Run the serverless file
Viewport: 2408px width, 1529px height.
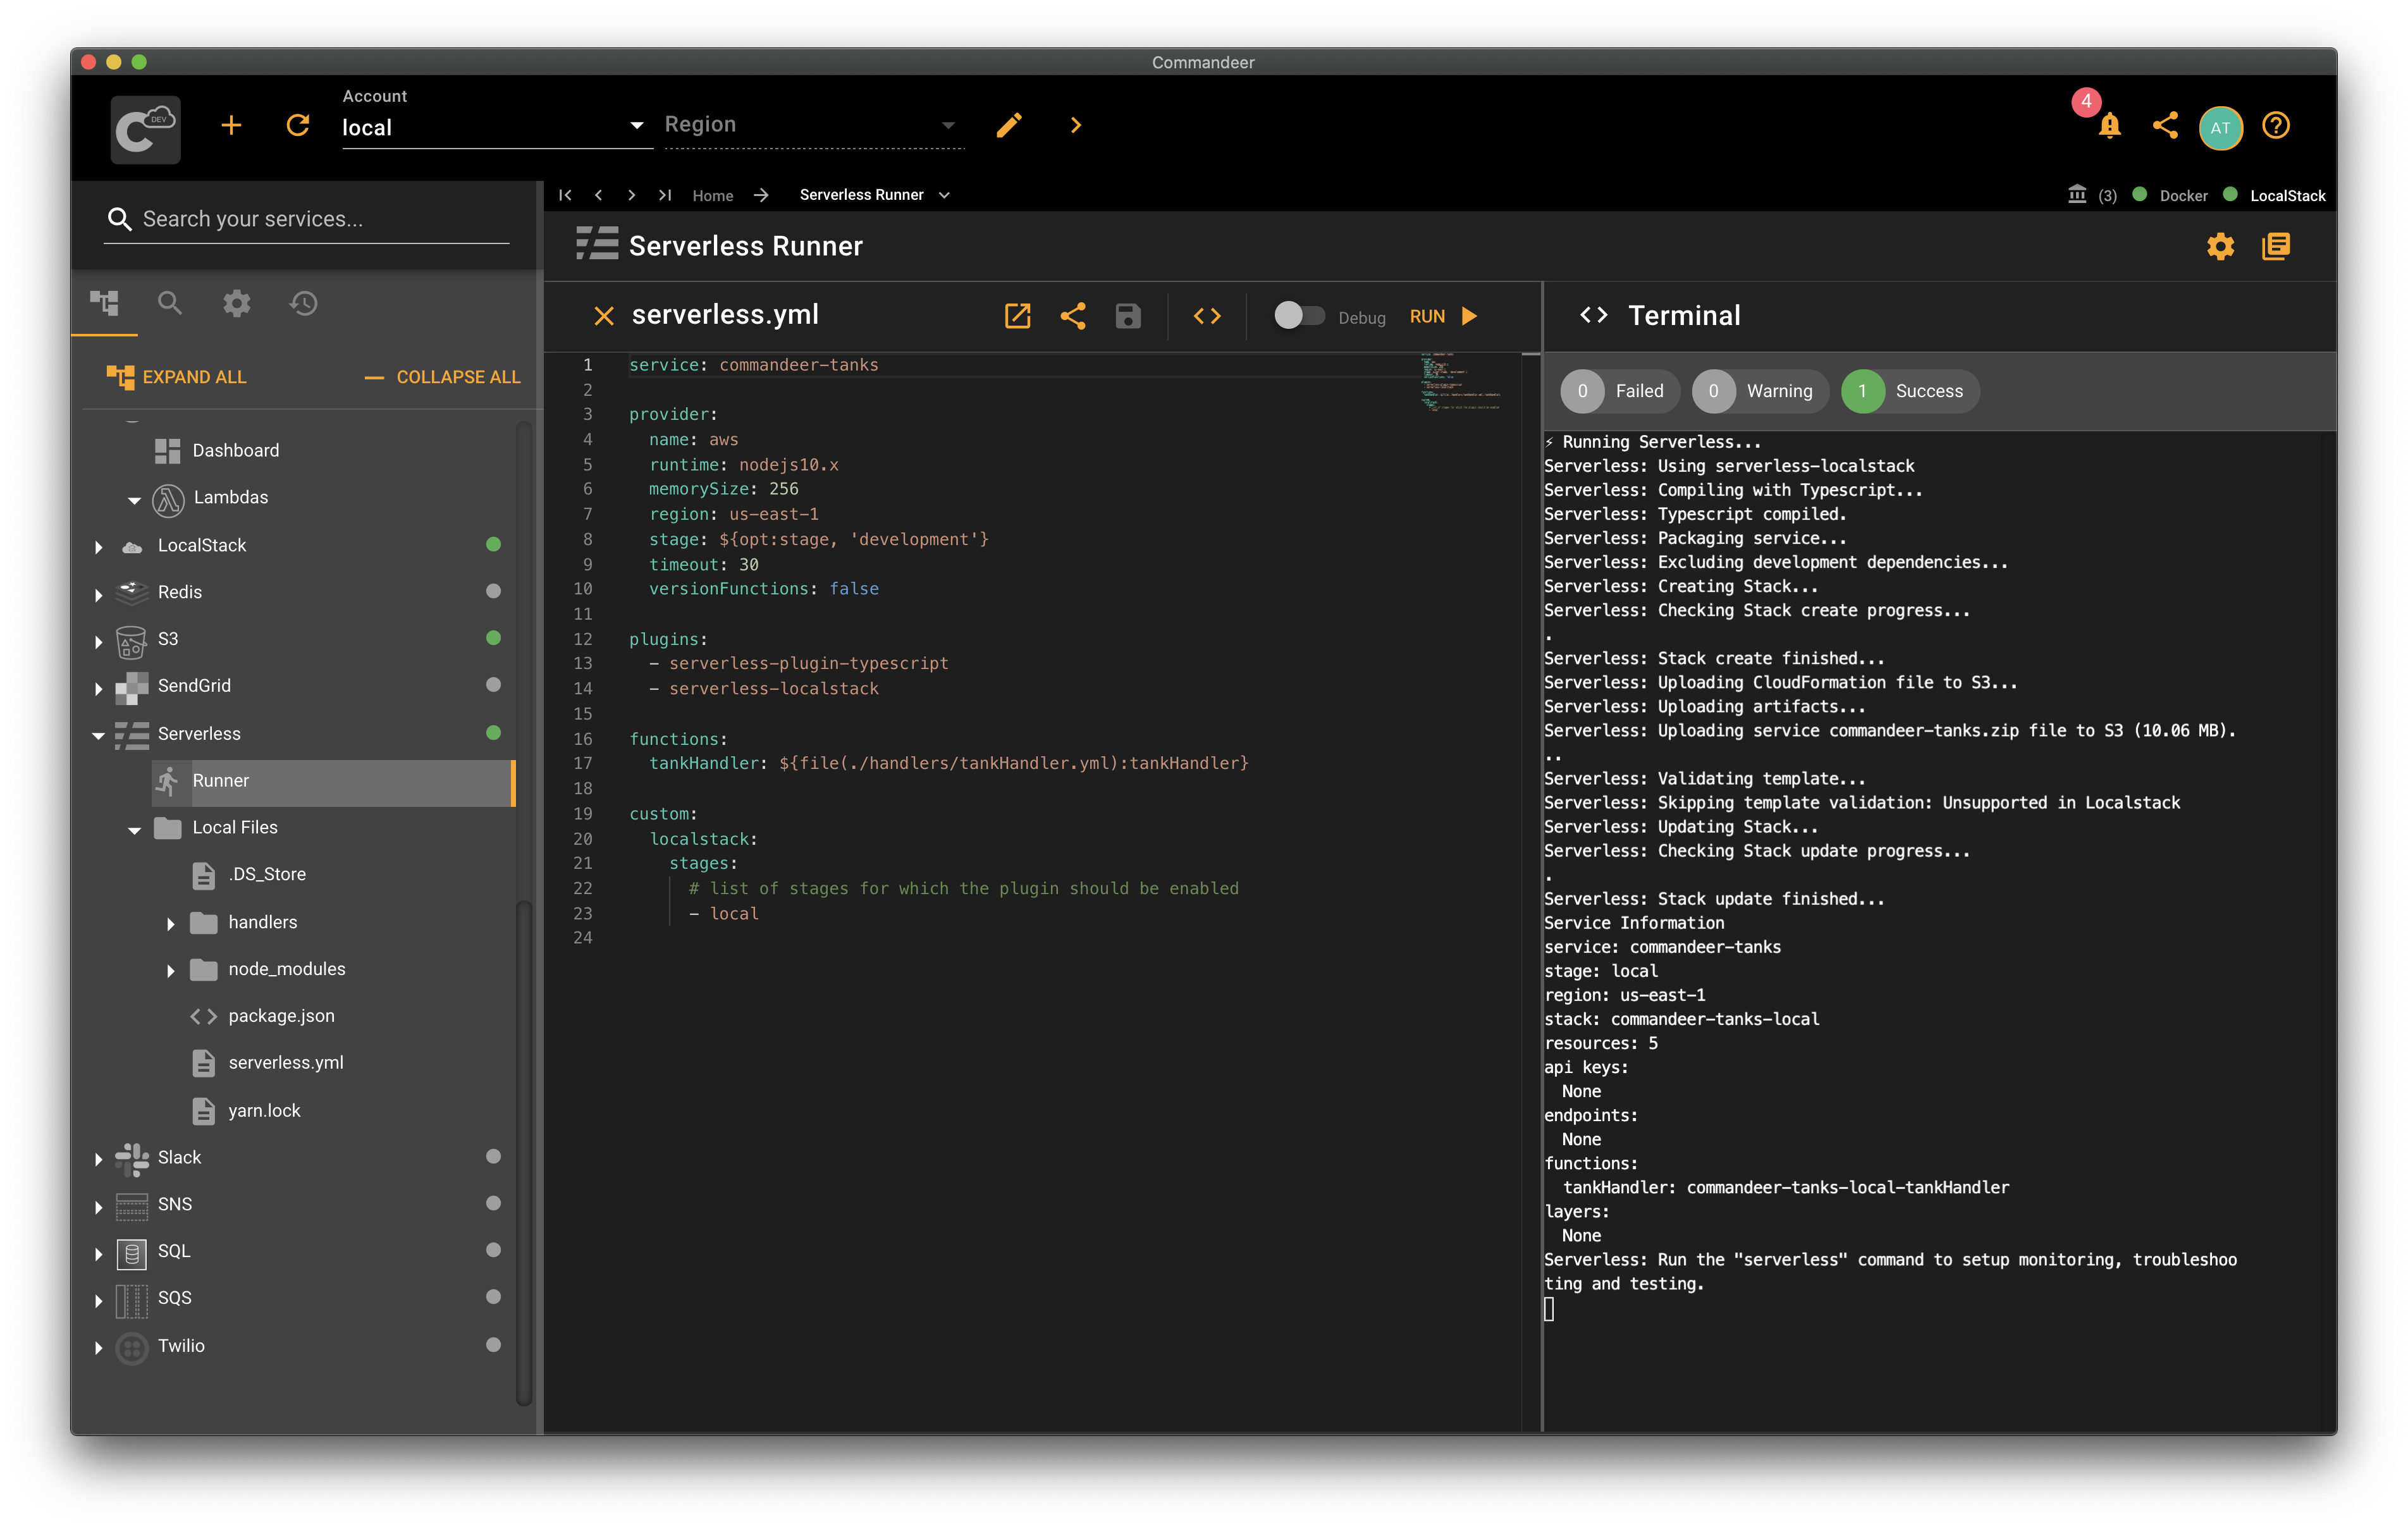pos(1444,316)
